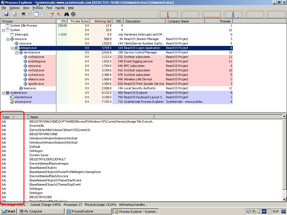Screen dimensions: 287x215
Task: Switch to My Computer taskbar button
Action: point(41,212)
